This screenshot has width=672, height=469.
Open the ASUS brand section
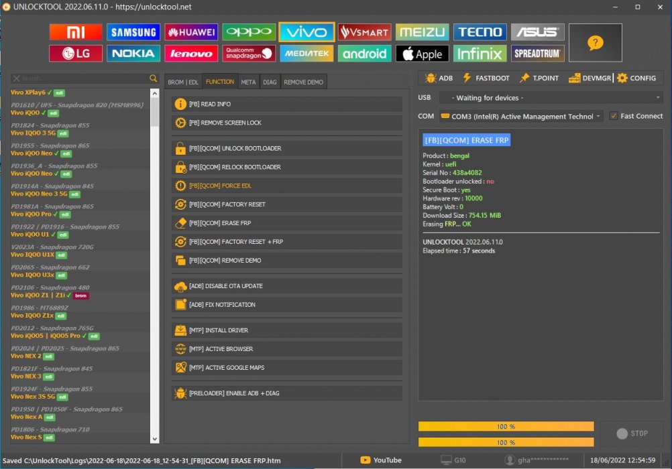pos(537,32)
